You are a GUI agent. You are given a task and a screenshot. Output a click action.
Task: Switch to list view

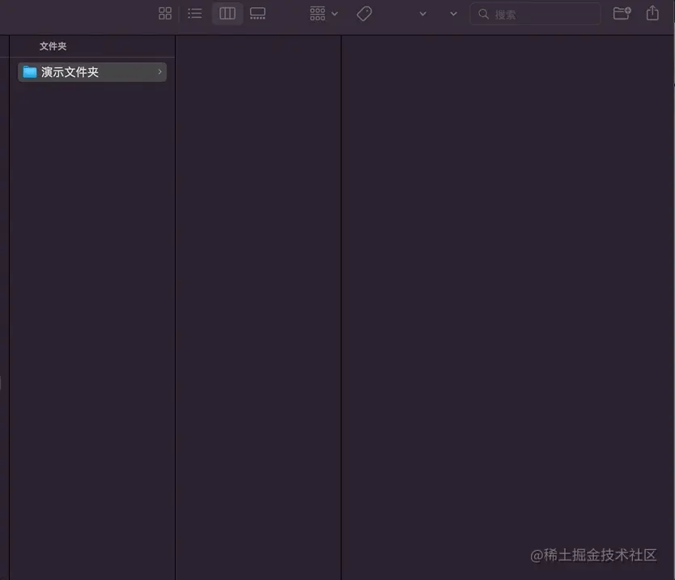pyautogui.click(x=194, y=13)
